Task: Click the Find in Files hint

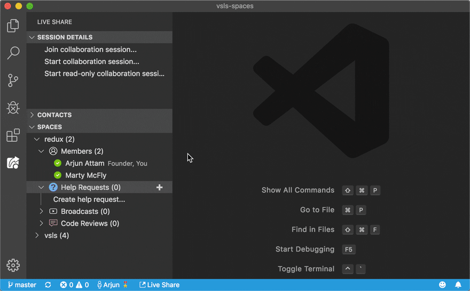Action: [312, 230]
